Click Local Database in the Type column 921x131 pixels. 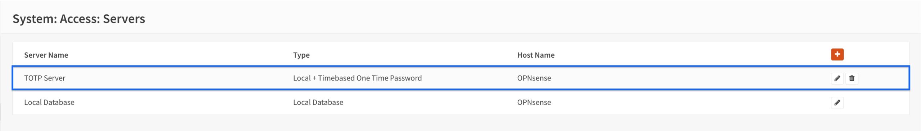[x=318, y=102]
